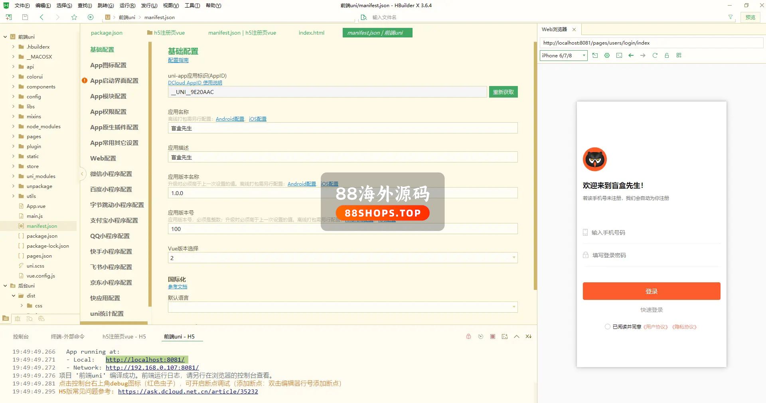Expand the pages folder in project tree

[x=13, y=136]
